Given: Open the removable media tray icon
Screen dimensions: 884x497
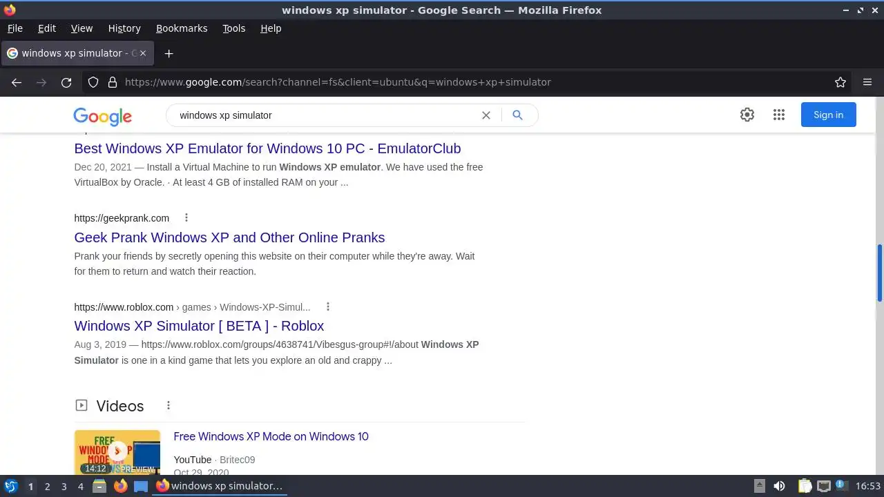Looking at the screenshot, I should (759, 486).
